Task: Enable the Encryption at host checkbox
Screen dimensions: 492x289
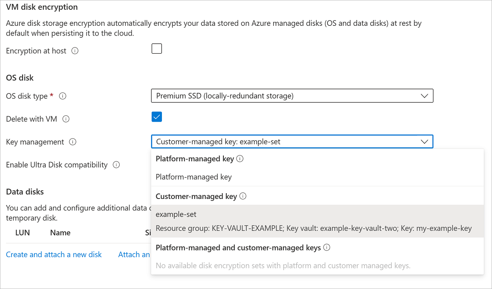Action: tap(157, 49)
